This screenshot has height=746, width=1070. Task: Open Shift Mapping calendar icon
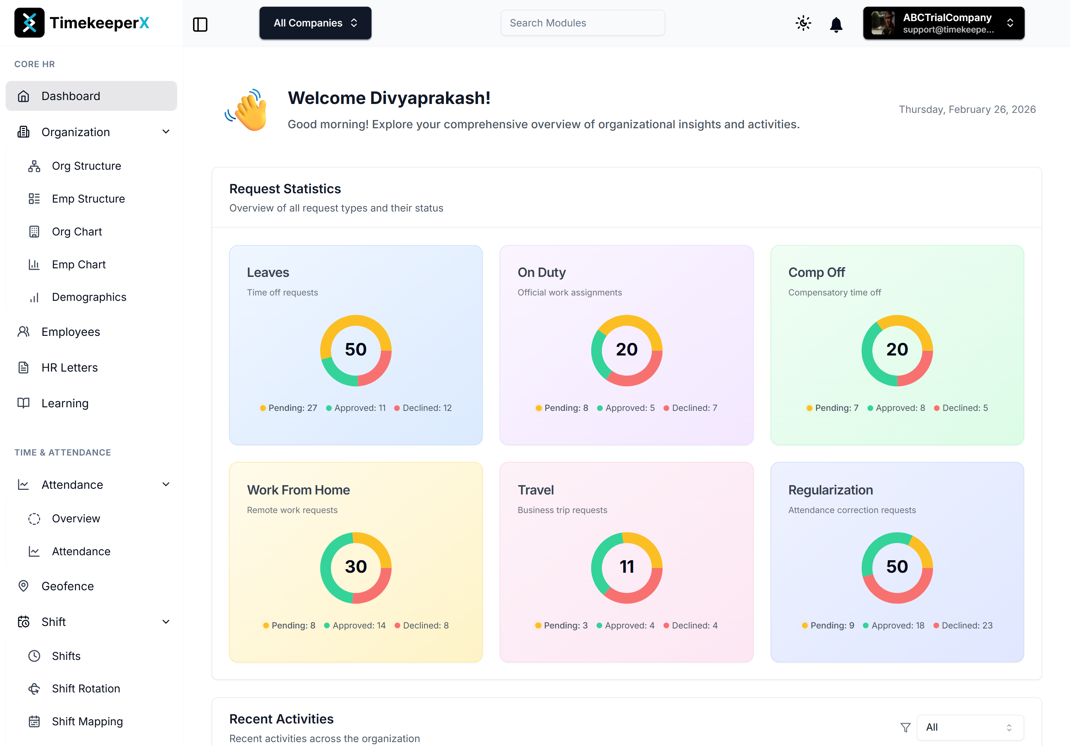(34, 721)
